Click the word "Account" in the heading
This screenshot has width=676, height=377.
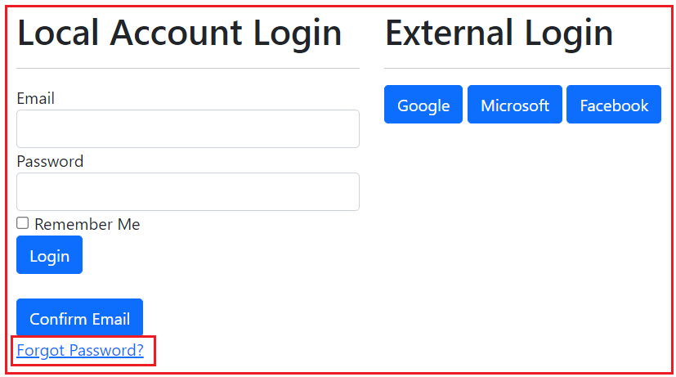coord(176,33)
